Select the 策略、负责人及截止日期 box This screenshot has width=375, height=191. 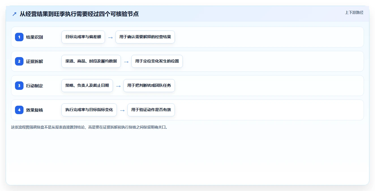87,86
